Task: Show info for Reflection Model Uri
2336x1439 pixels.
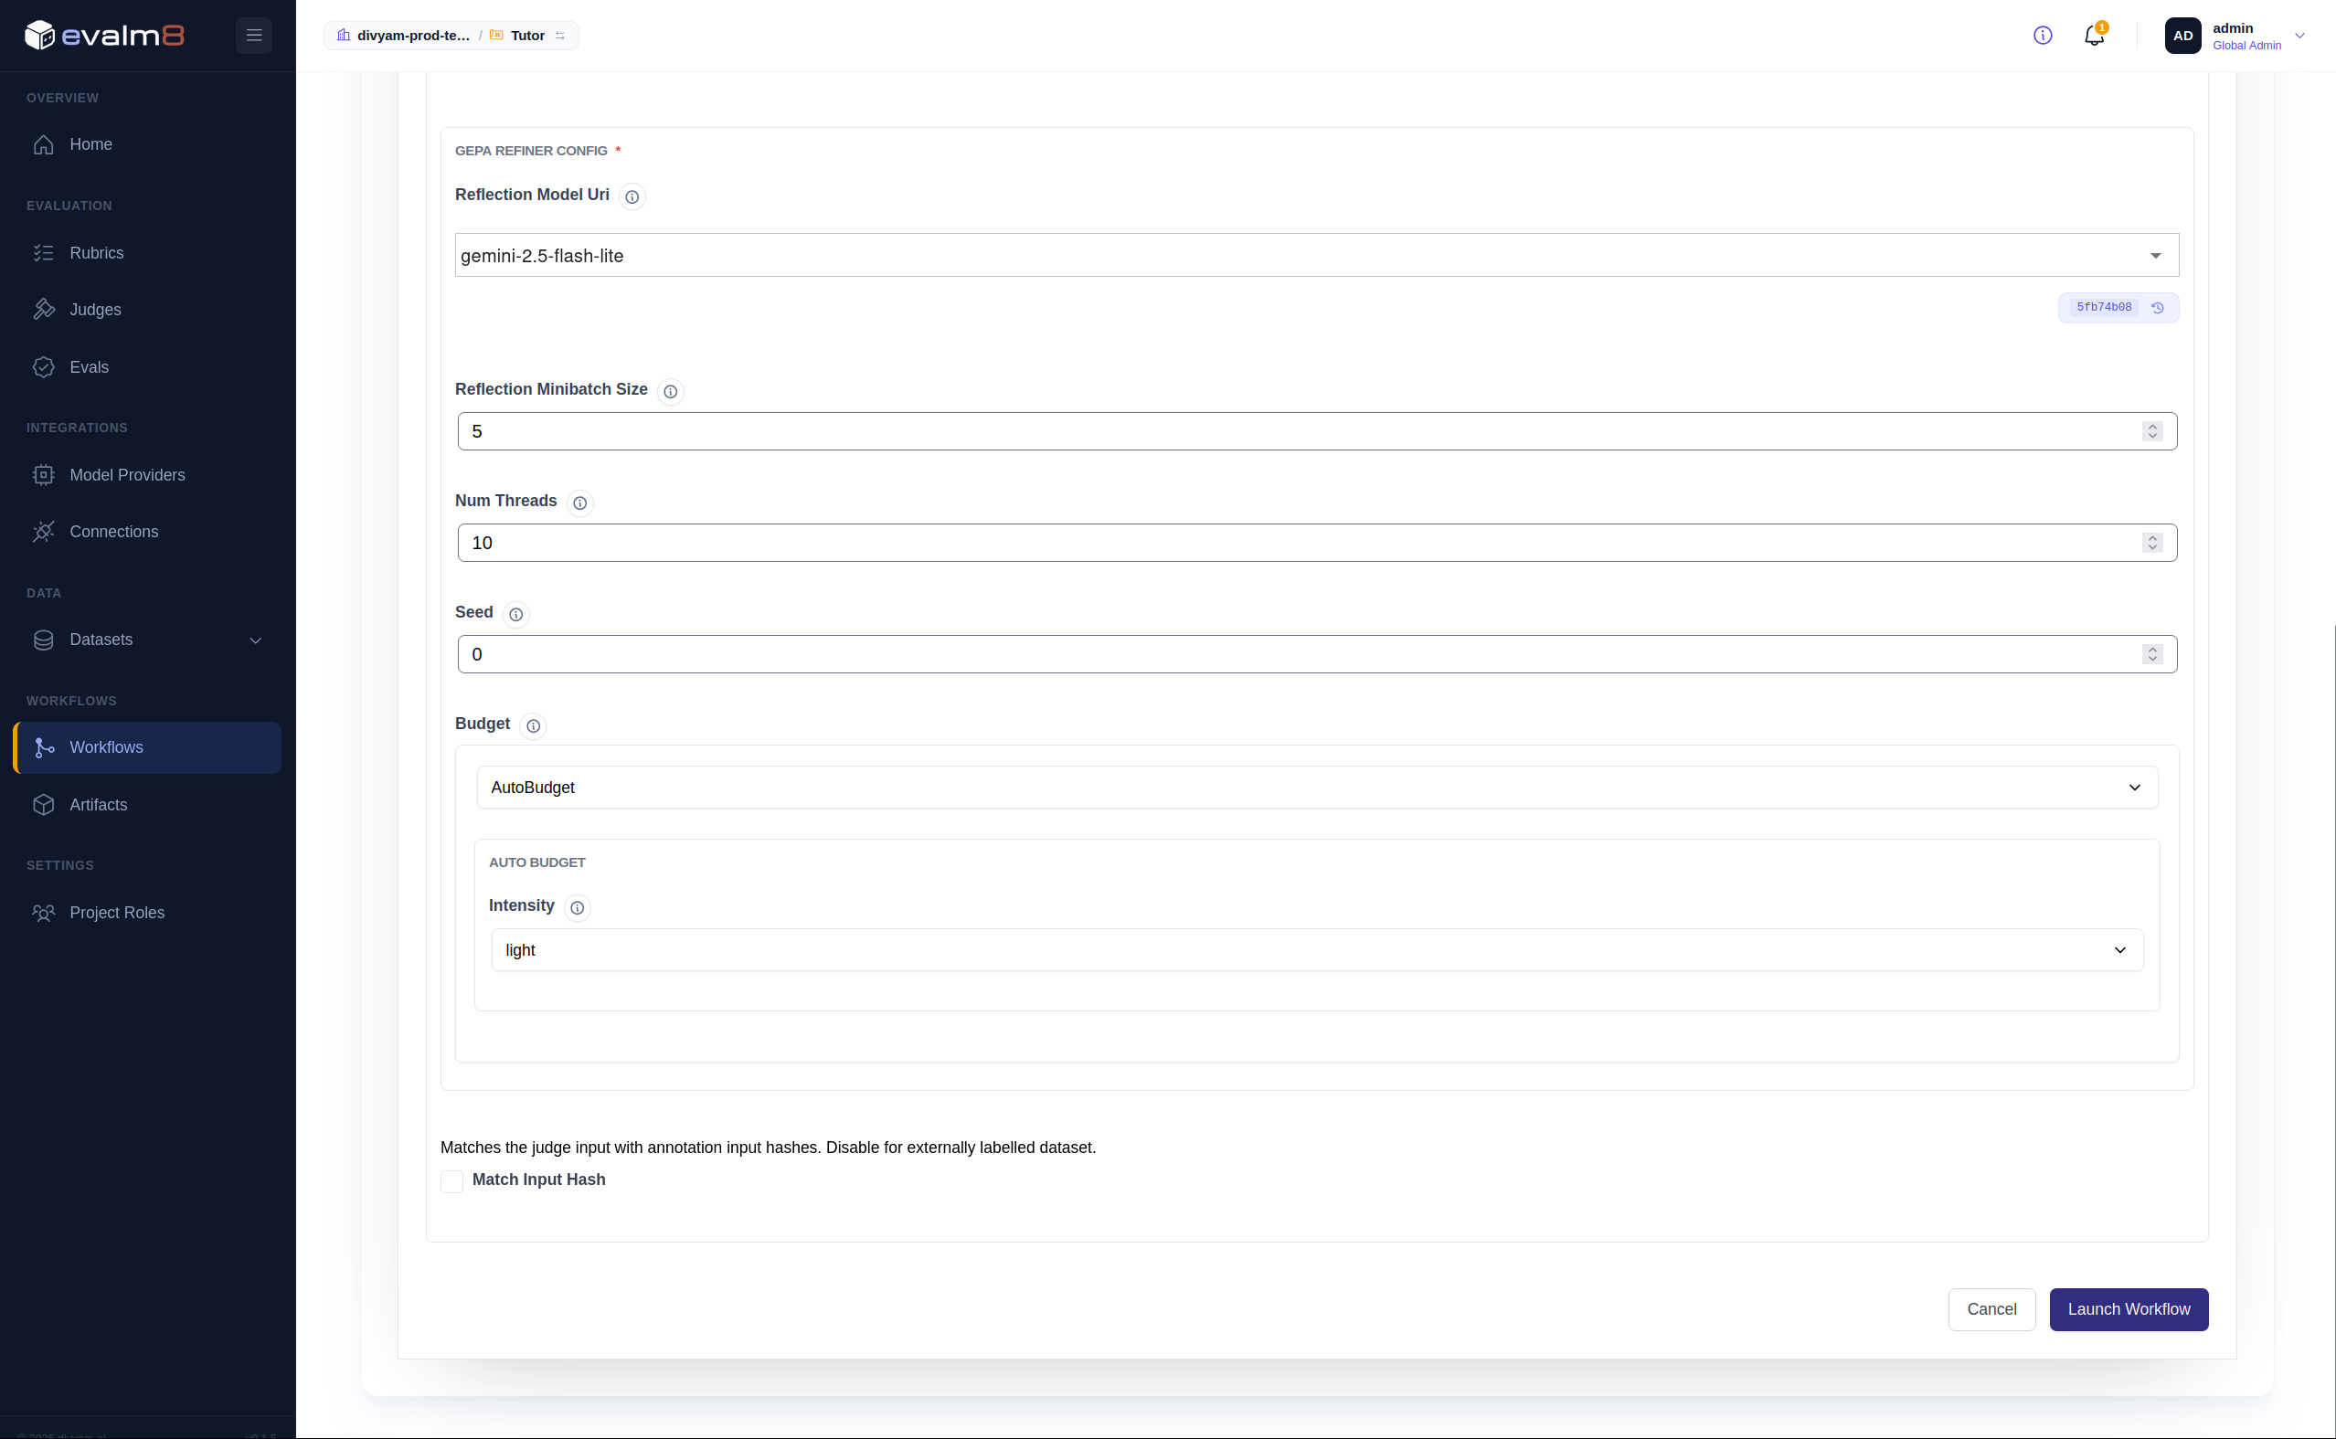Action: [632, 197]
